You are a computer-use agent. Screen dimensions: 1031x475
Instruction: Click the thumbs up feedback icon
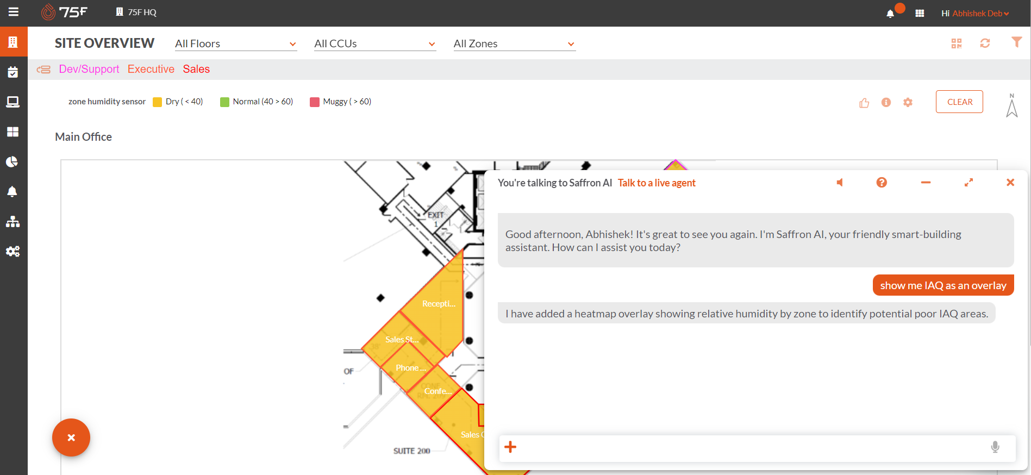pos(864,103)
